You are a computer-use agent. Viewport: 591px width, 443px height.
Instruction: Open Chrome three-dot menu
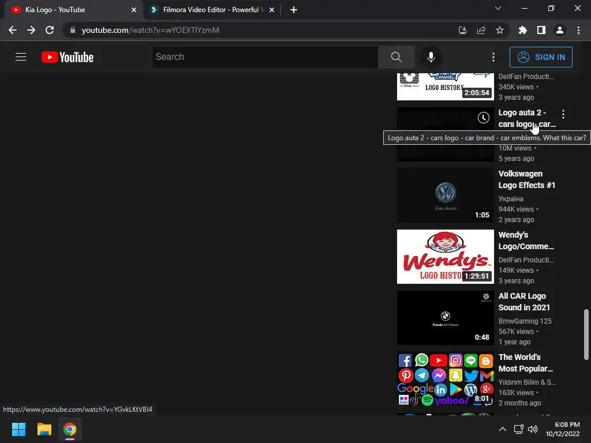coord(578,30)
